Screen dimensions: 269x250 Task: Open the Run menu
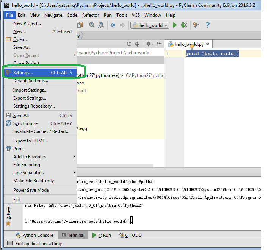(x=108, y=15)
